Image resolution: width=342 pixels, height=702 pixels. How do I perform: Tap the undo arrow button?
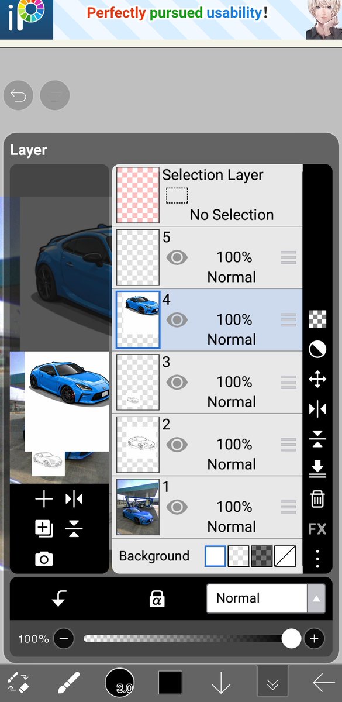point(18,95)
